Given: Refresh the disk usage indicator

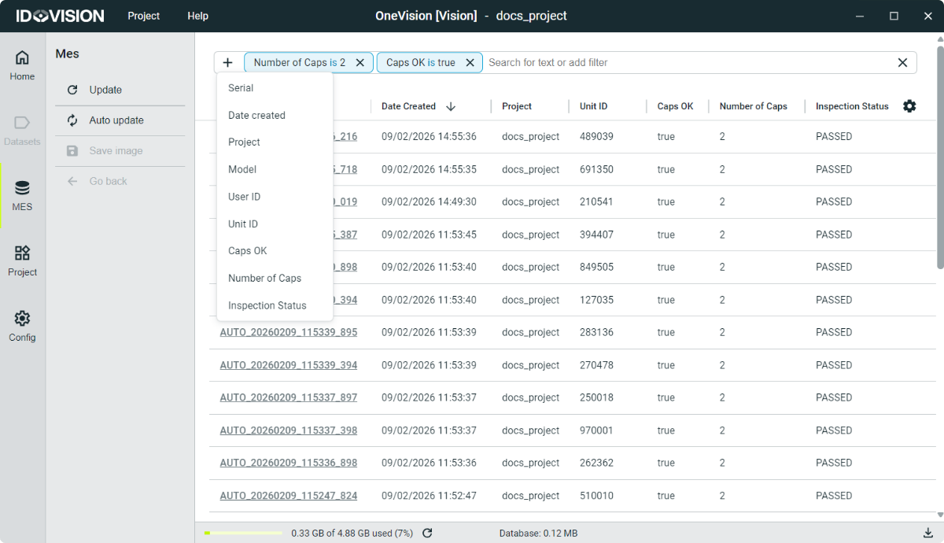Looking at the screenshot, I should point(427,534).
